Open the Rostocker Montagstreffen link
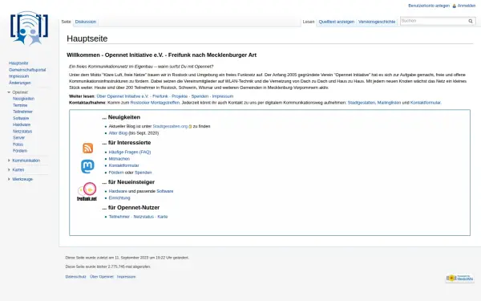The height and width of the screenshot is (301, 481). 155,103
